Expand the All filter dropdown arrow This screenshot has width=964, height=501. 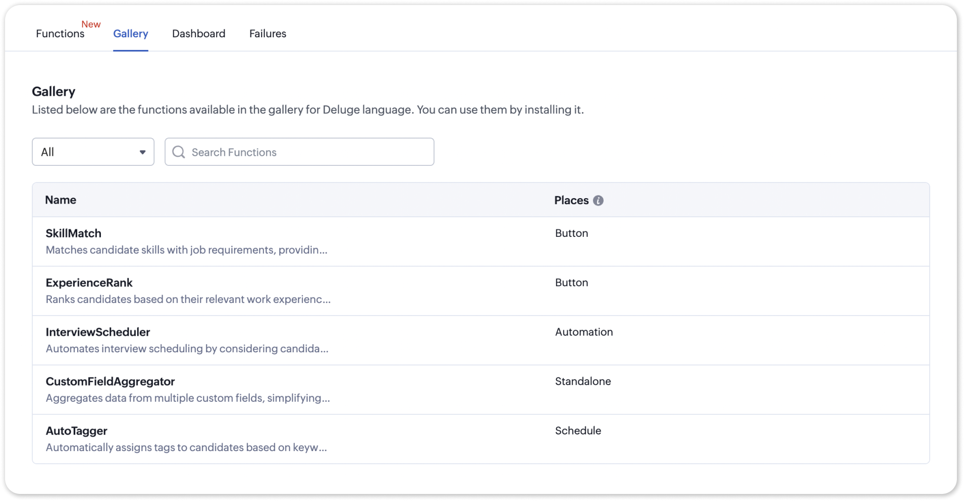[x=143, y=152]
